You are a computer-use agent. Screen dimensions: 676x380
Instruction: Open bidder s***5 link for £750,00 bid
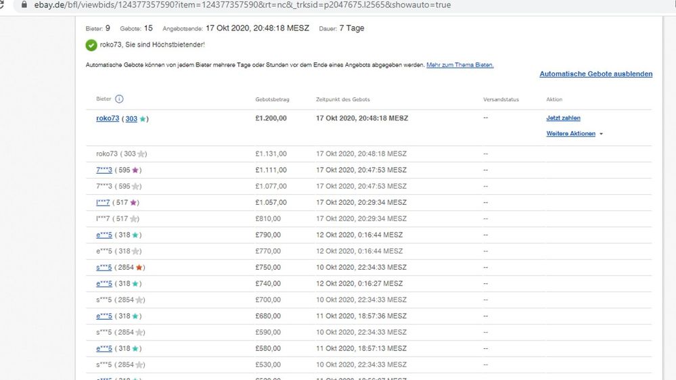[x=104, y=268]
